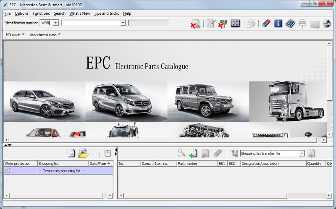The width and height of the screenshot is (336, 209).
Task: Click add part icon with green plus
Action: pos(193,153)
